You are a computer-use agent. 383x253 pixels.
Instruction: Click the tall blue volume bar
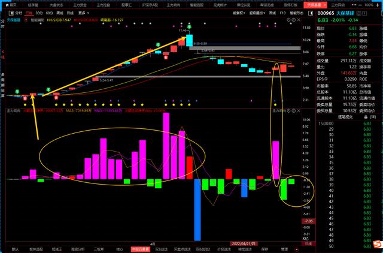pos(197,210)
